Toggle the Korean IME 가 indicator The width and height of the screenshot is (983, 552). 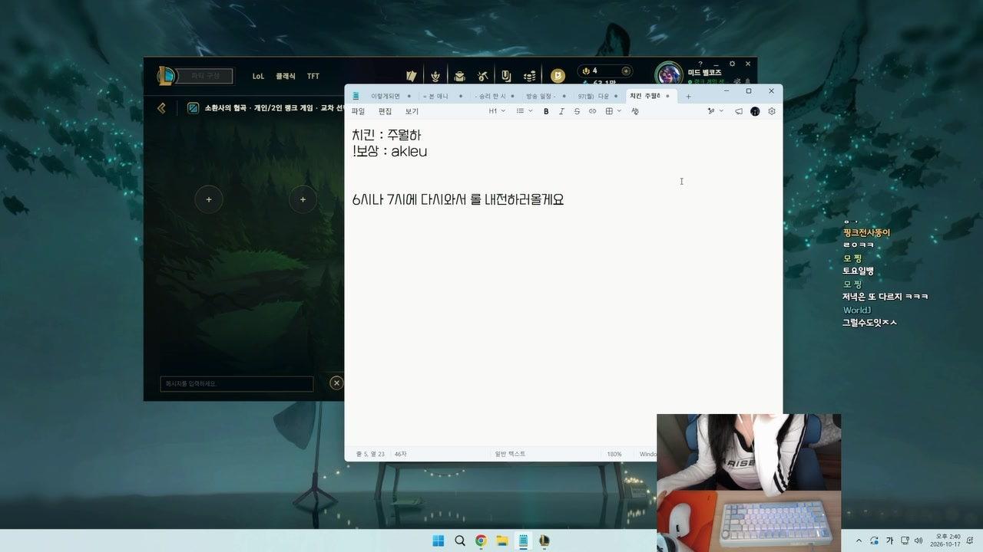(x=890, y=540)
